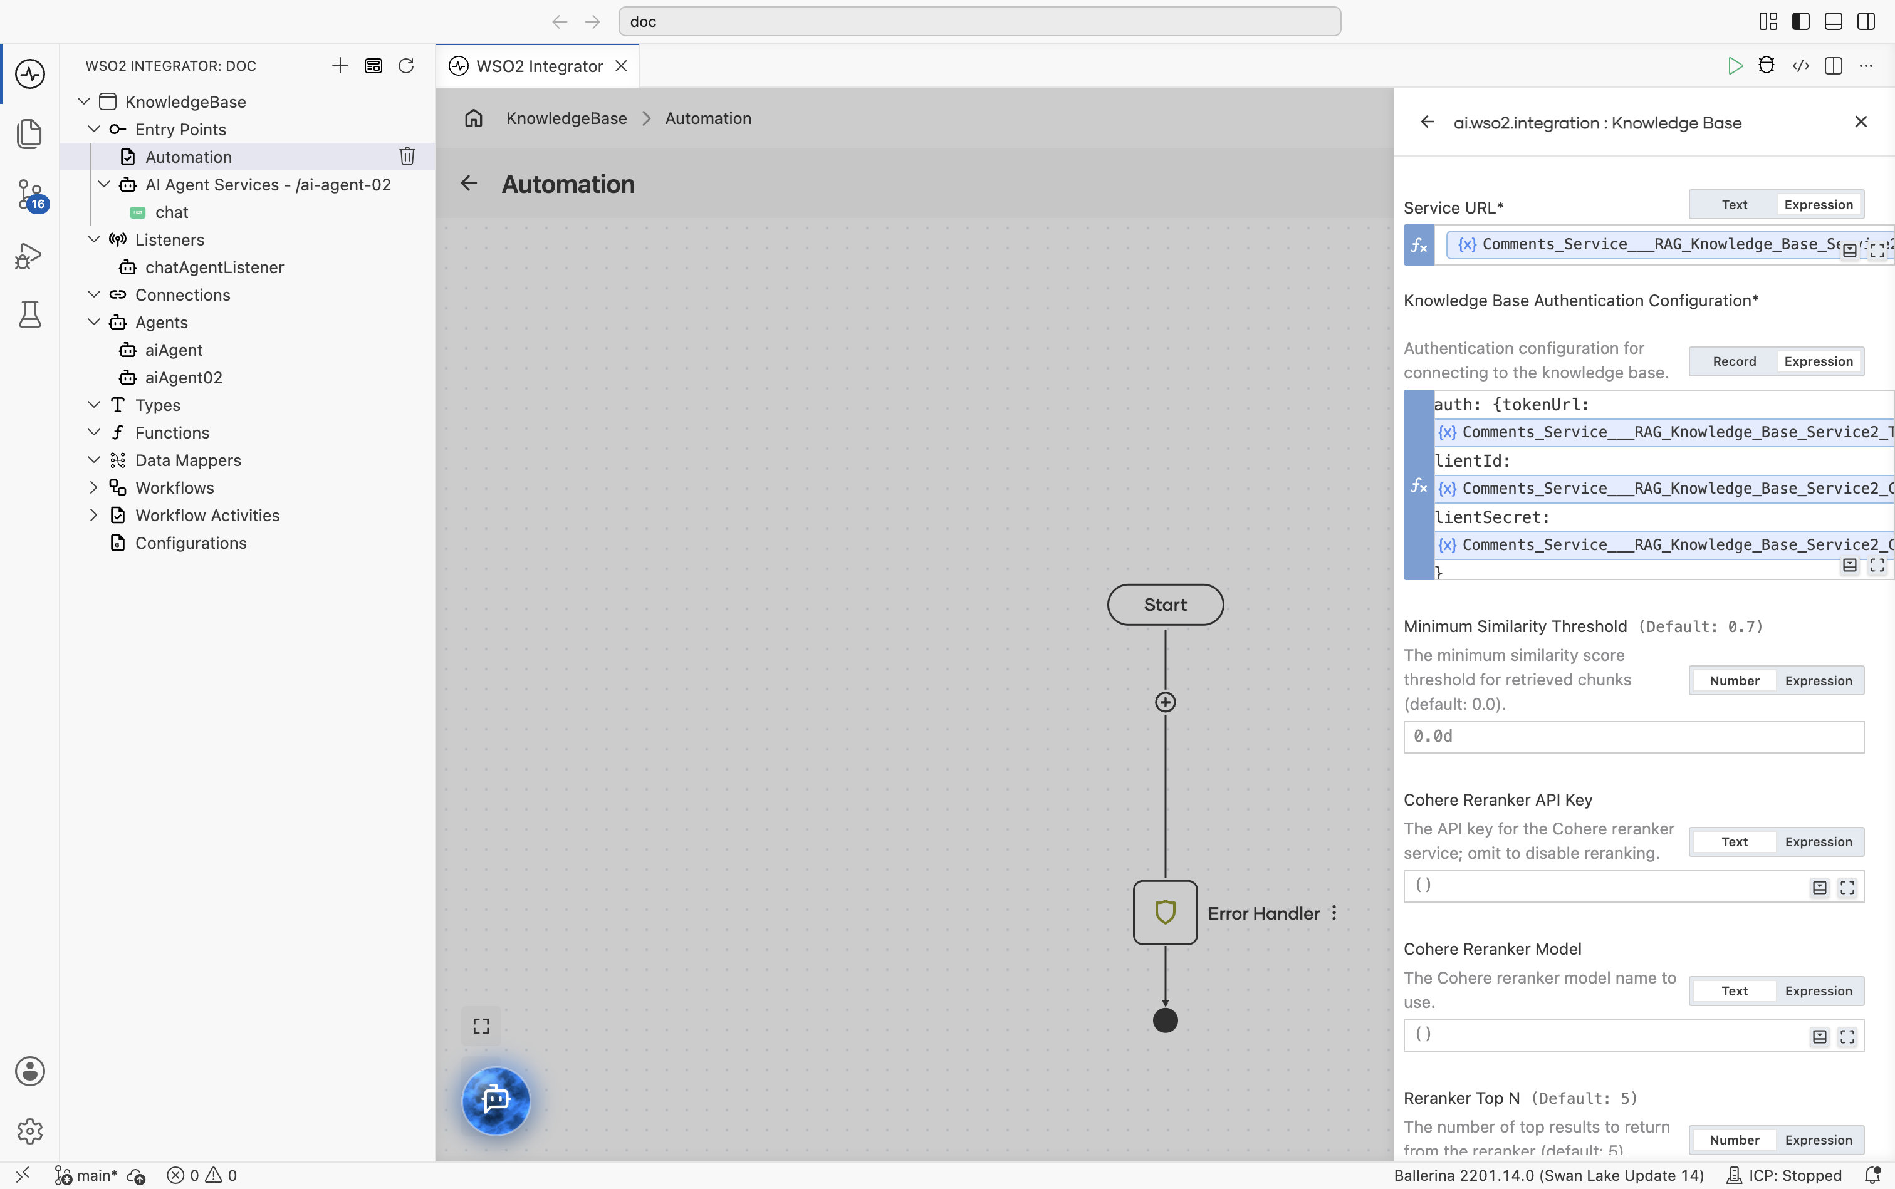Delete the Automation entry point

click(x=407, y=157)
